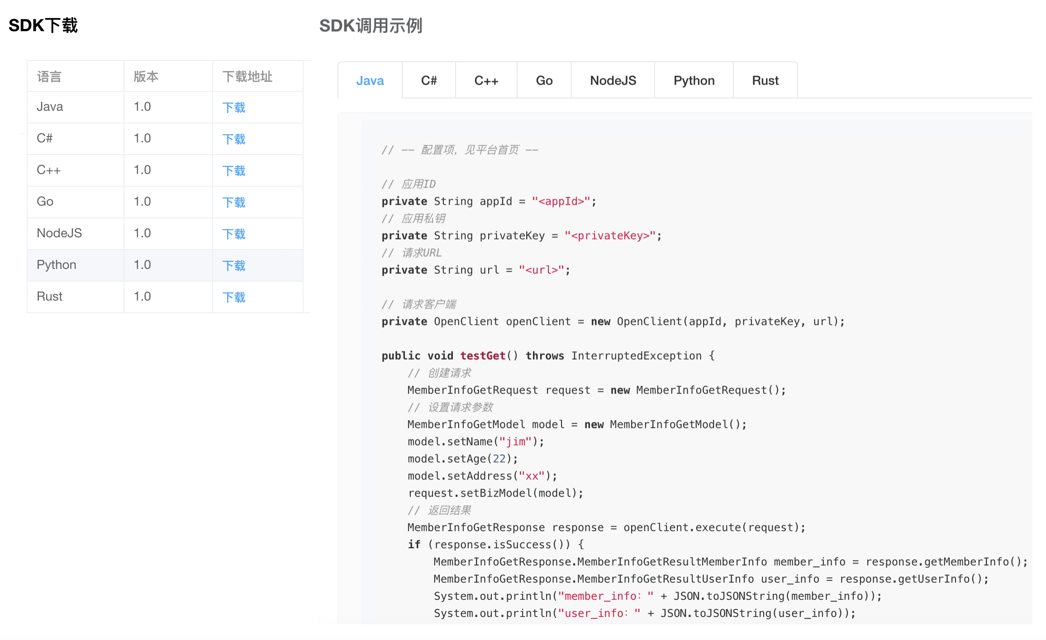The width and height of the screenshot is (1046, 640).
Task: Switch to the Java code tab
Action: pyautogui.click(x=370, y=80)
